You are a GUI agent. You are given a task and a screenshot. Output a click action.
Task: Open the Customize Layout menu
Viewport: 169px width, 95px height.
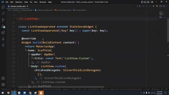click(x=152, y=2)
